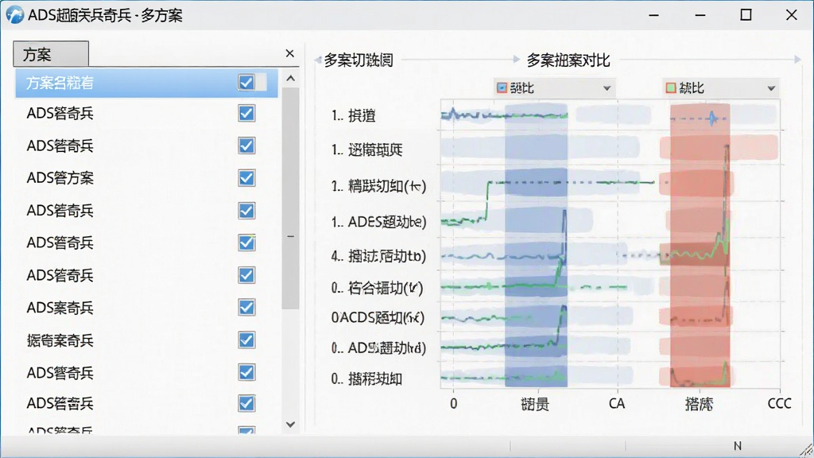Click the left arrow before the 多案切 heading

pyautogui.click(x=318, y=60)
